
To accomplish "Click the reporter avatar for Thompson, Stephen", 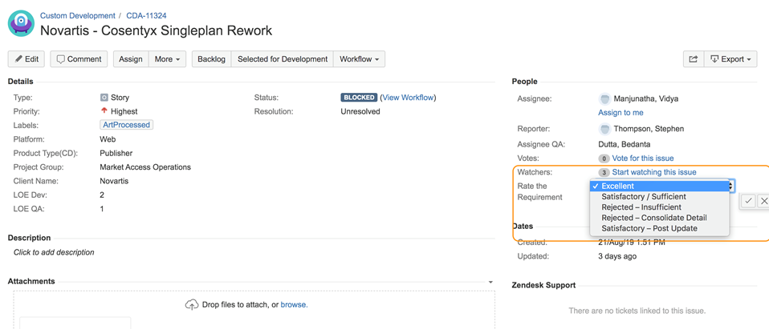I will pyautogui.click(x=604, y=129).
